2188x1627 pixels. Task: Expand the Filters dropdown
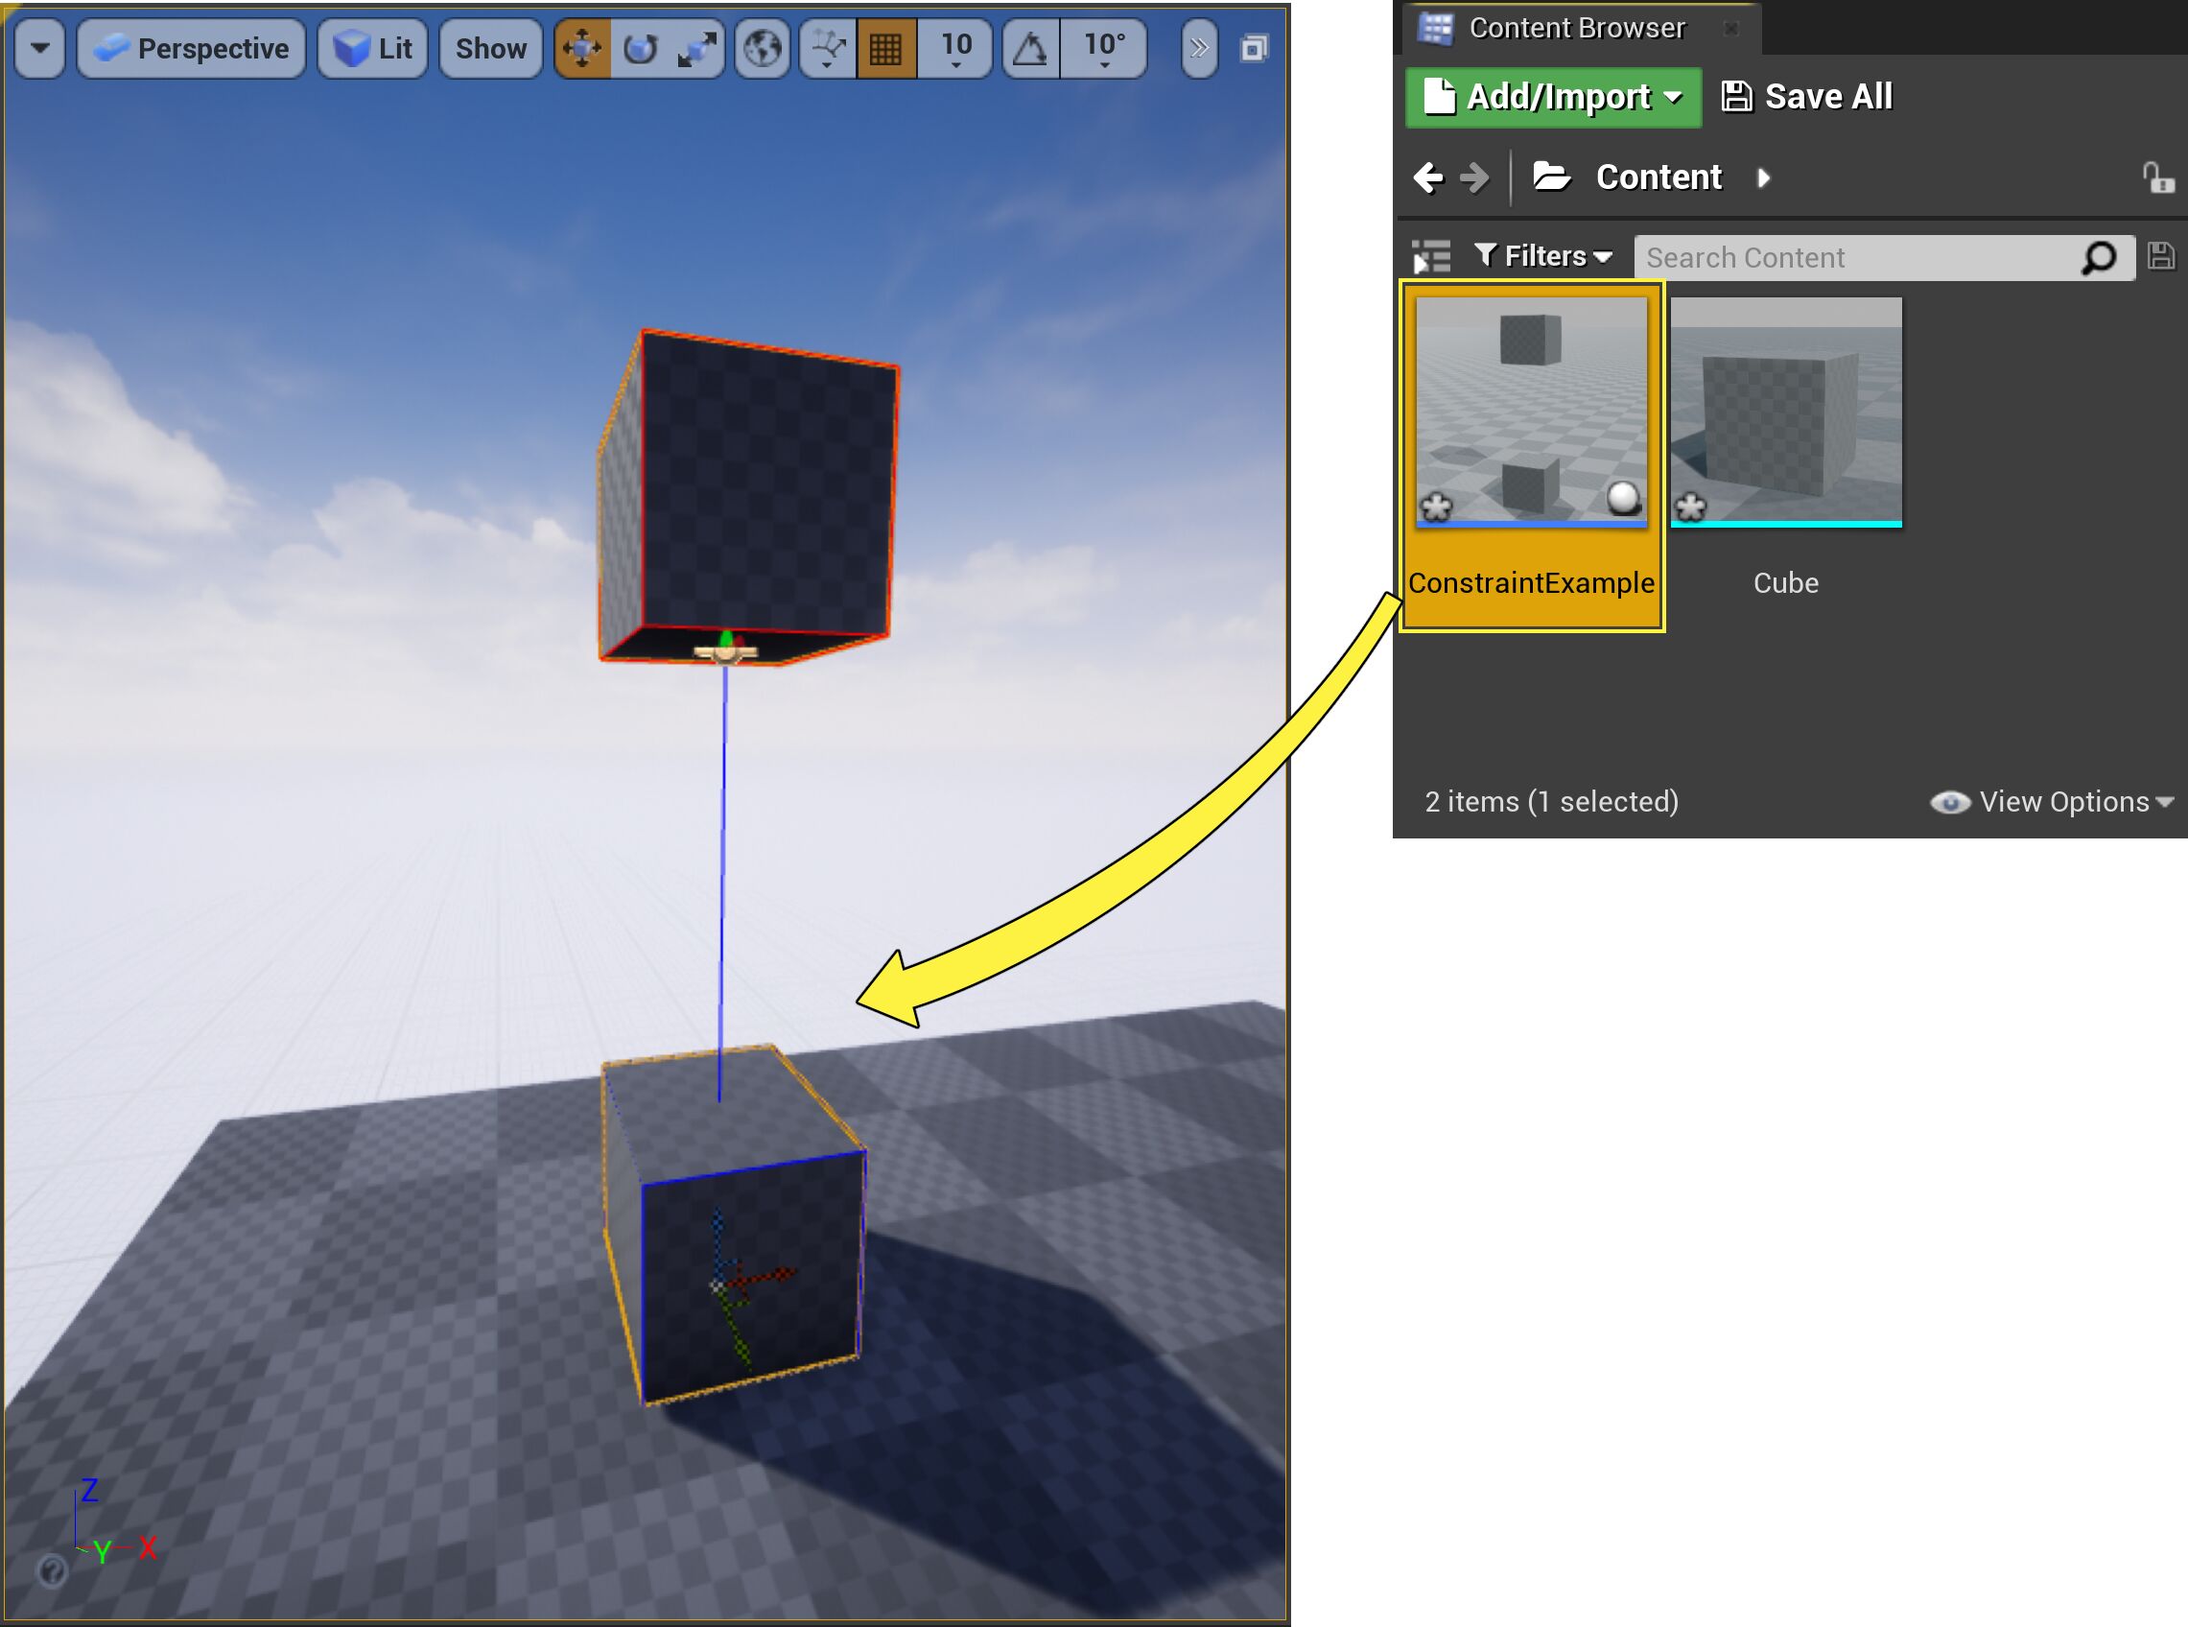[1543, 257]
